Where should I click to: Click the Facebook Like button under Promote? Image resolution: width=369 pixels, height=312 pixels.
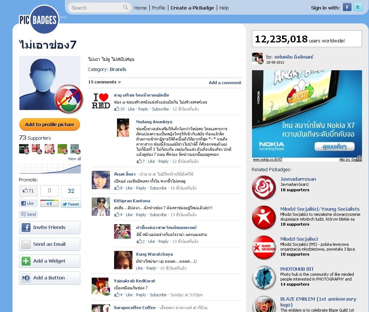pyautogui.click(x=28, y=203)
